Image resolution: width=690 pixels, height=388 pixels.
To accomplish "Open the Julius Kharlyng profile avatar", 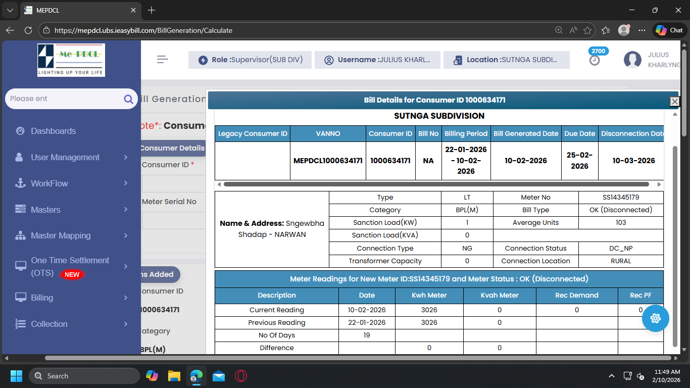I will pyautogui.click(x=632, y=60).
